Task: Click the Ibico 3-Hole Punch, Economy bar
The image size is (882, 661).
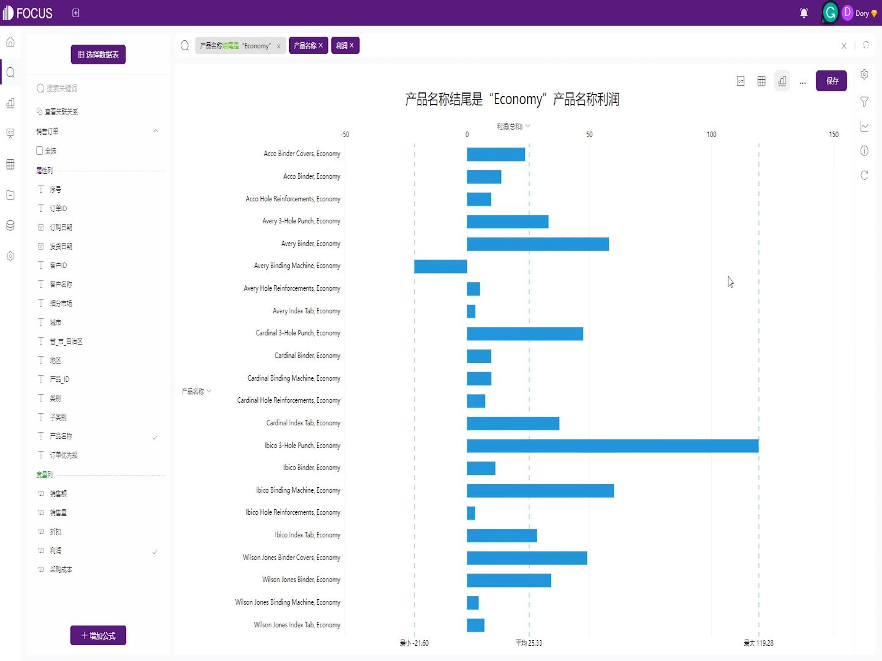Action: pos(612,446)
